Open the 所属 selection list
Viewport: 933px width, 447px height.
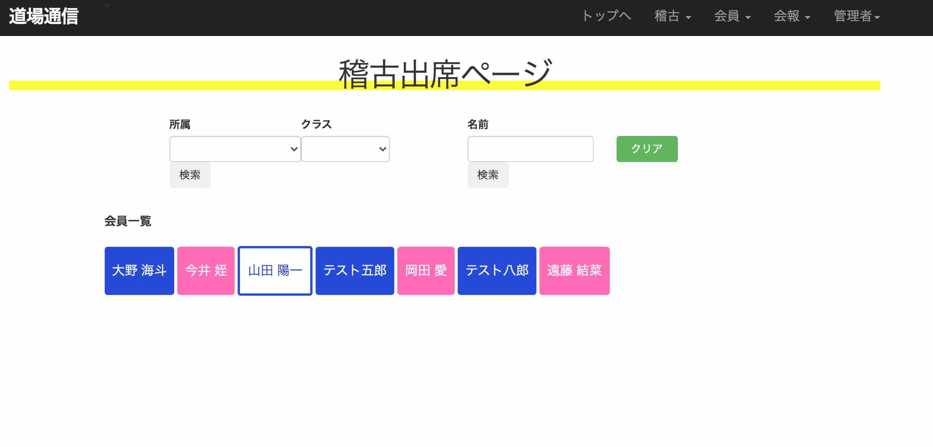tap(235, 149)
